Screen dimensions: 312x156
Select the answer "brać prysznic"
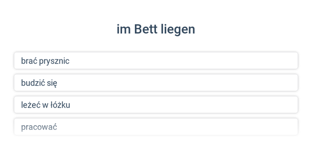coord(156,61)
